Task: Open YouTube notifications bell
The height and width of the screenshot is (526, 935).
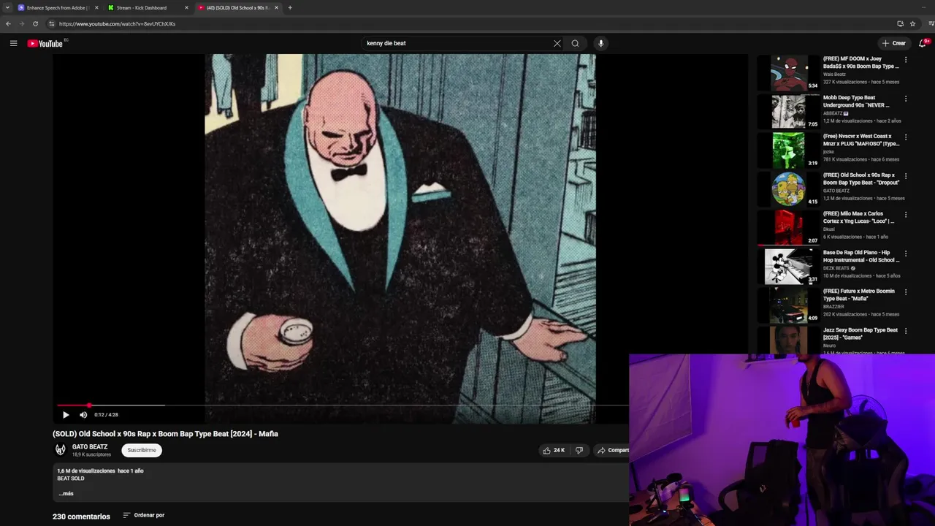Action: pos(923,43)
